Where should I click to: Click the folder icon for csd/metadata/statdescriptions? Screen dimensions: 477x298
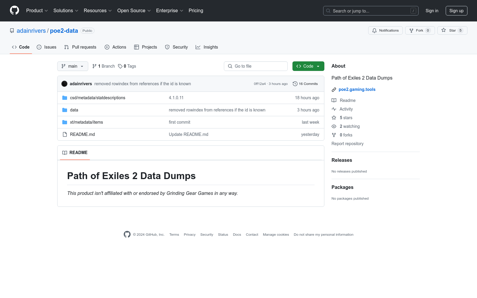65,98
